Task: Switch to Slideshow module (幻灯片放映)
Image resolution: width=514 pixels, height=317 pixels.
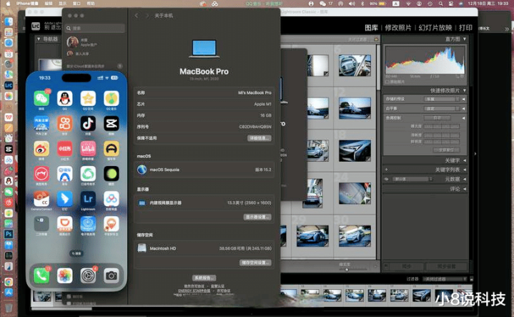Action: pyautogui.click(x=435, y=28)
